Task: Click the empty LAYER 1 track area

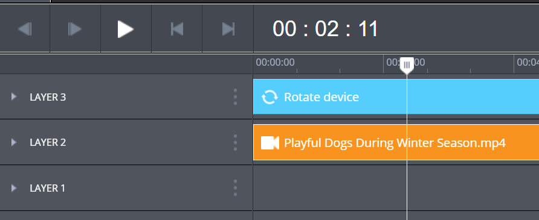Action: tap(396, 188)
